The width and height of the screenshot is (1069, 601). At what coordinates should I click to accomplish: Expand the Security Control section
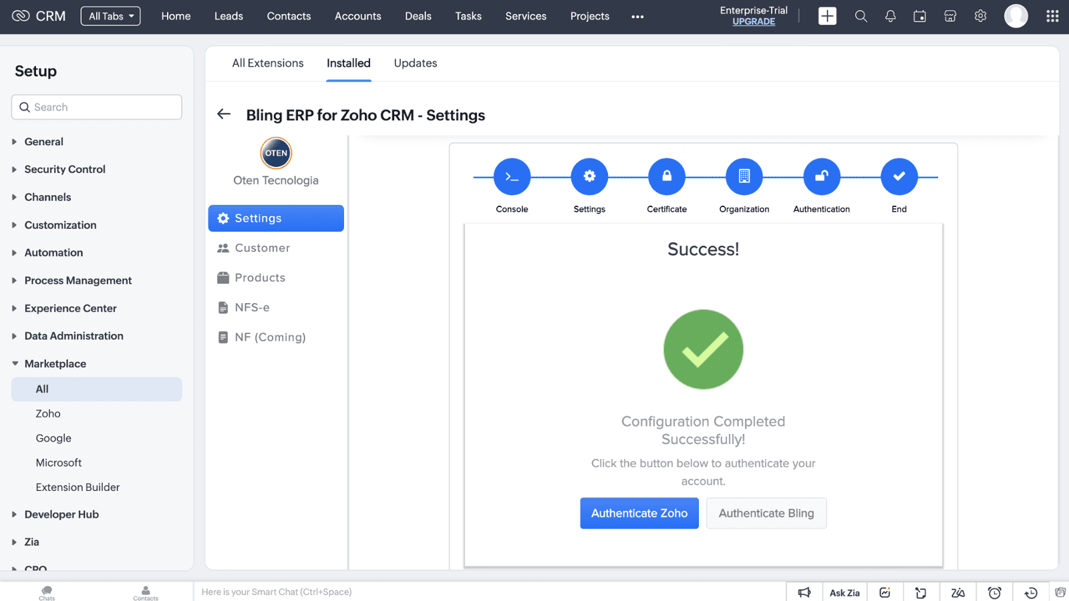[65, 170]
